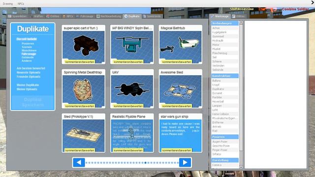Open the star wars gun ship card

(181, 136)
